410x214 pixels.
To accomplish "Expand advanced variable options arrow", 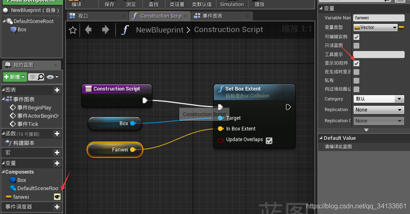I will 366,130.
